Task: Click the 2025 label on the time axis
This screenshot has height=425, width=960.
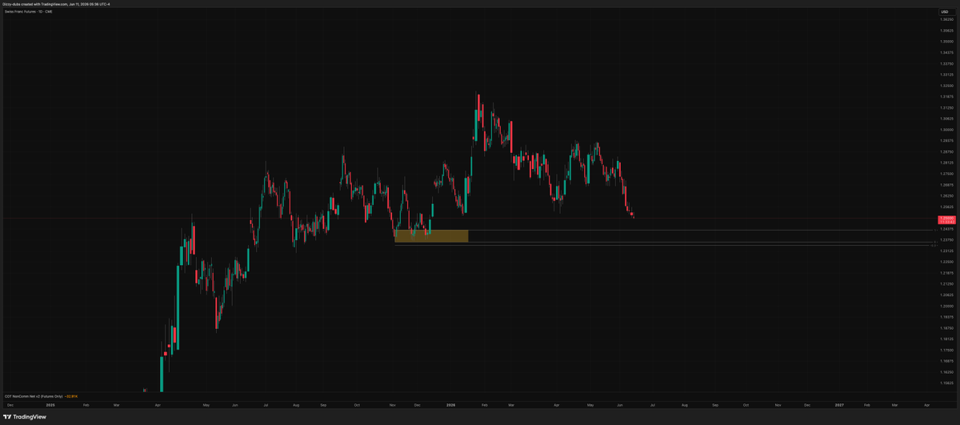Action: (x=50, y=406)
